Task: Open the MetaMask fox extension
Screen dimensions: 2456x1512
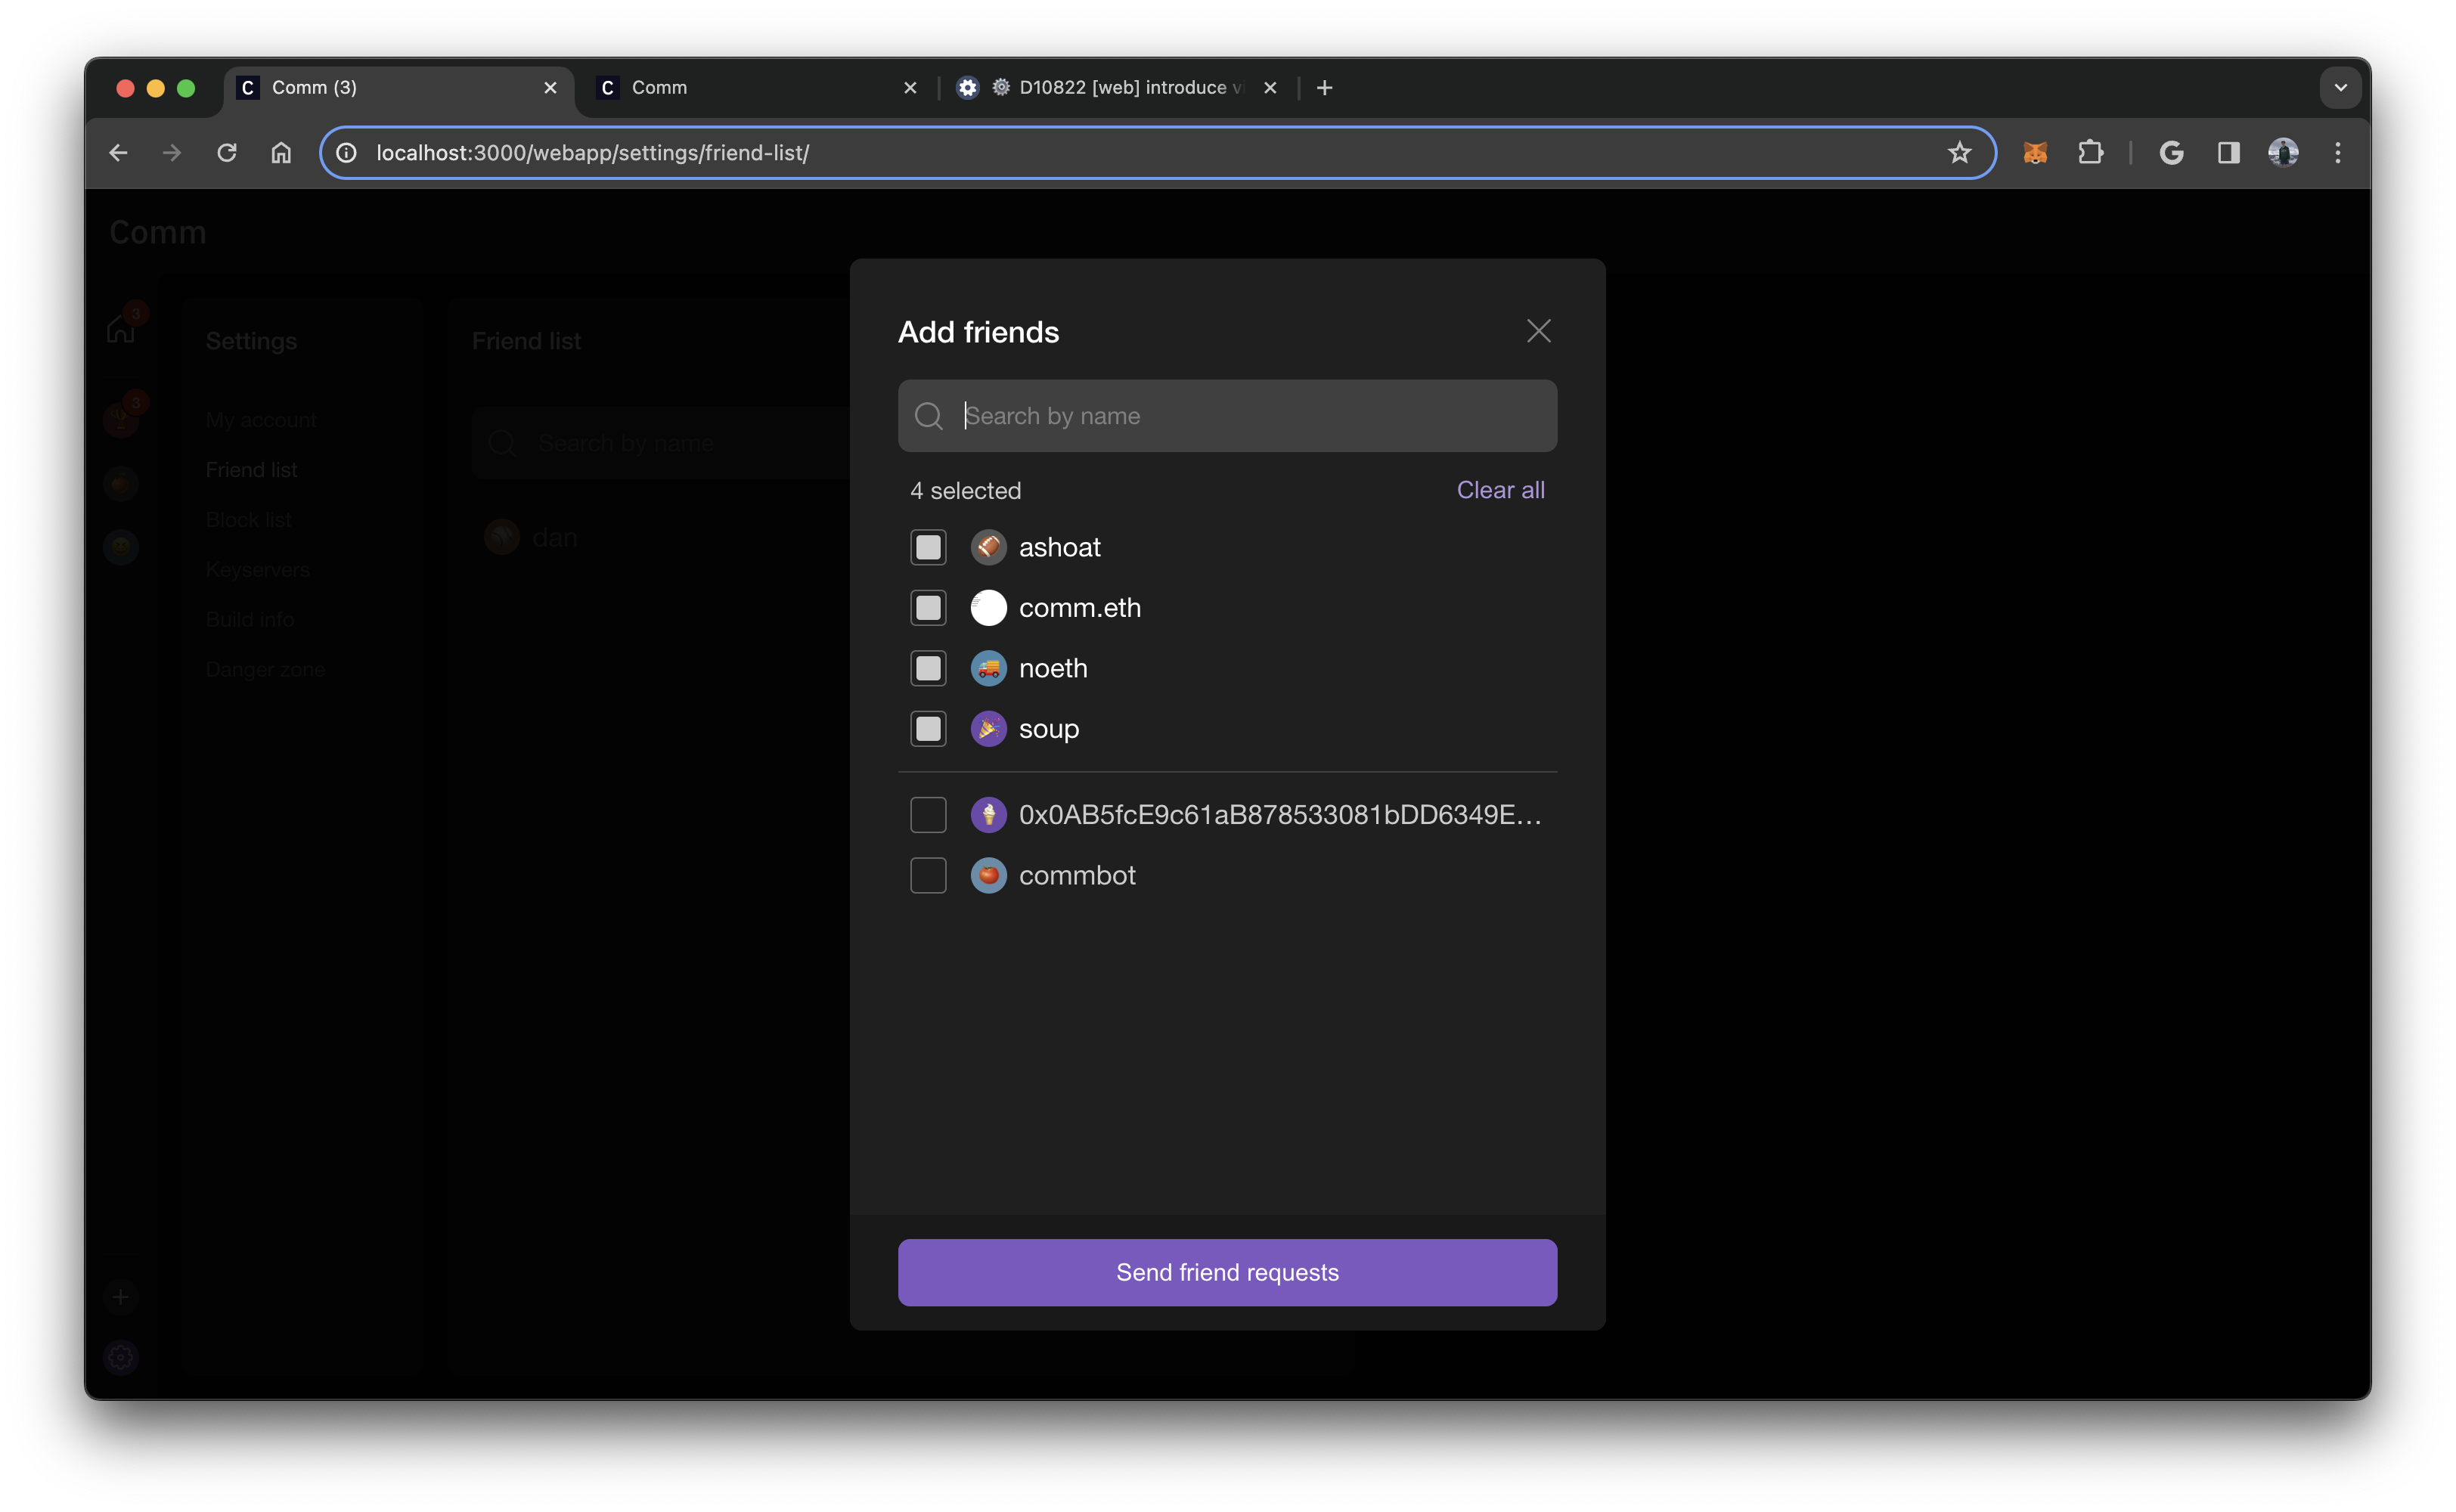Action: tap(2035, 153)
